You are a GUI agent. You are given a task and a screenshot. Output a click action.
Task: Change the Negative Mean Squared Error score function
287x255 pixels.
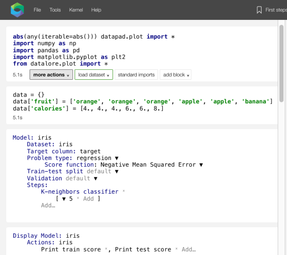pos(201,165)
